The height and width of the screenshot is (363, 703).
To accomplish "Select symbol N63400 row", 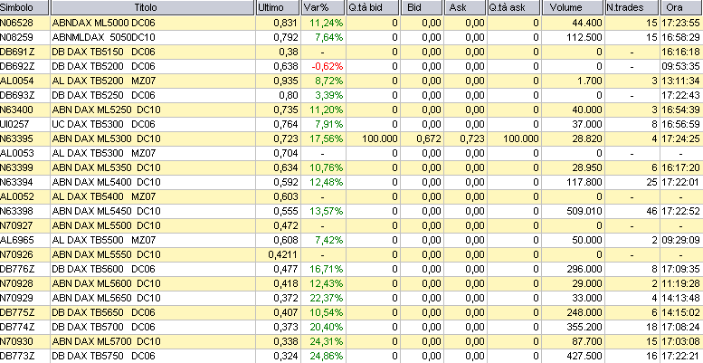I will pyautogui.click(x=16, y=110).
